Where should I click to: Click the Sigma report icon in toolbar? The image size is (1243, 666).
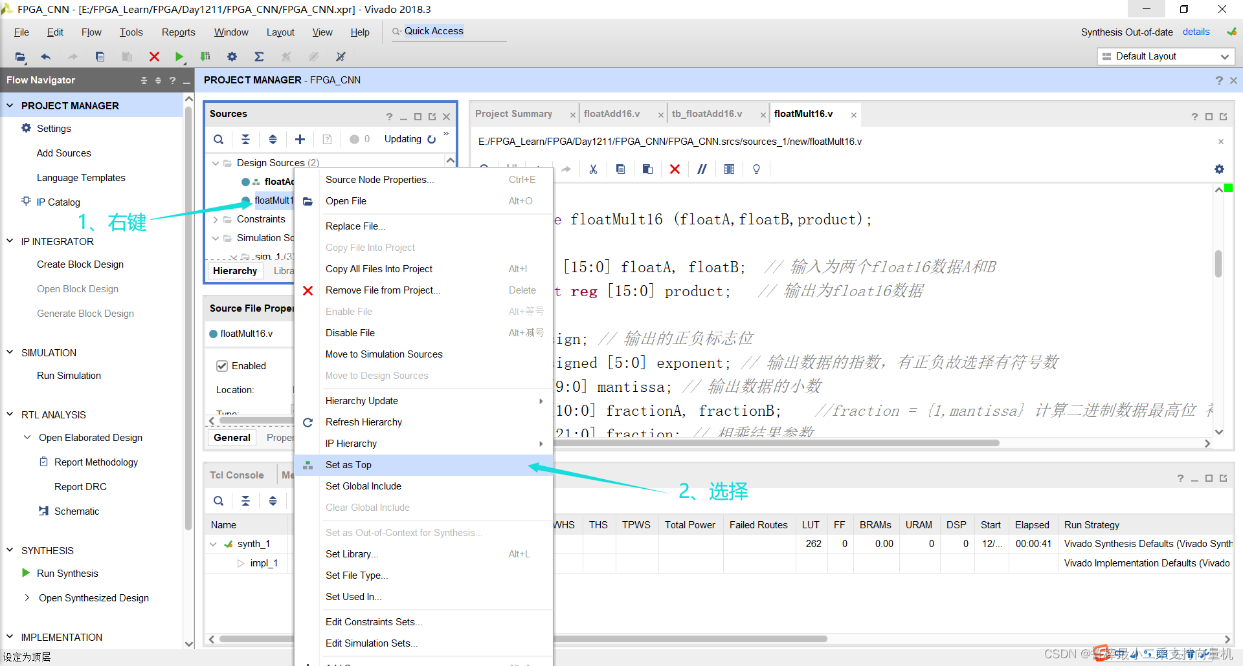pyautogui.click(x=259, y=57)
